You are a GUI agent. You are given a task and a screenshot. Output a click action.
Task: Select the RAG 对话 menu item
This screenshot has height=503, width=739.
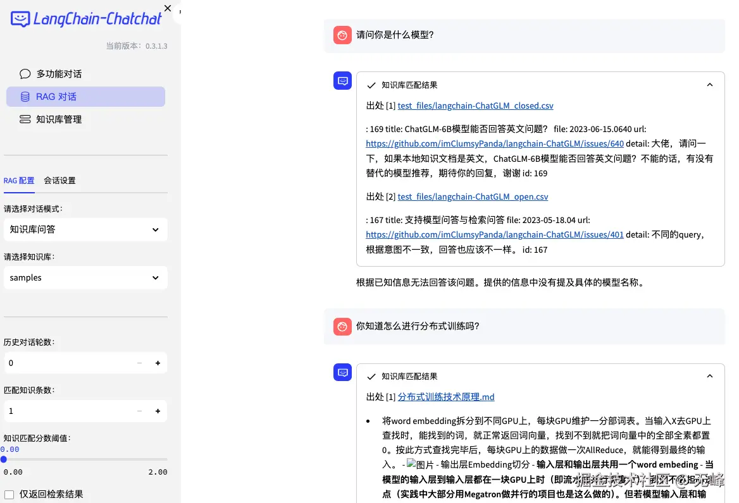[x=85, y=97]
